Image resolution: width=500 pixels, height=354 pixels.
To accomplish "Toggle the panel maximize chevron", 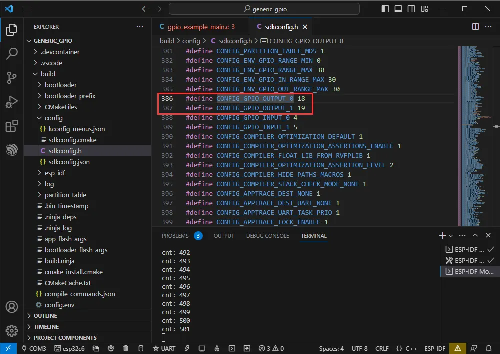I will (x=475, y=235).
